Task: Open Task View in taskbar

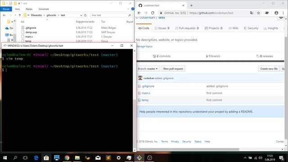Action: pos(25,158)
